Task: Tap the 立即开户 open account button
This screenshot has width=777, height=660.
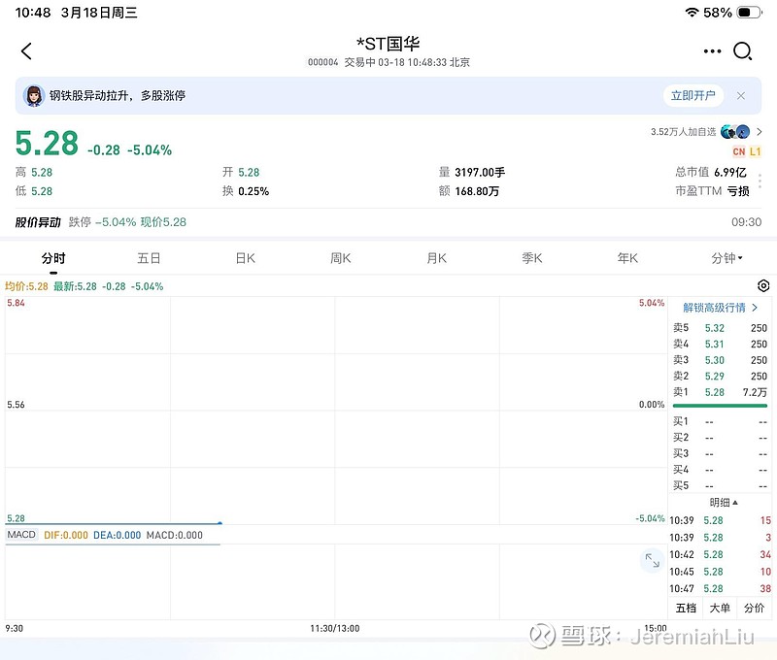Action: click(693, 96)
